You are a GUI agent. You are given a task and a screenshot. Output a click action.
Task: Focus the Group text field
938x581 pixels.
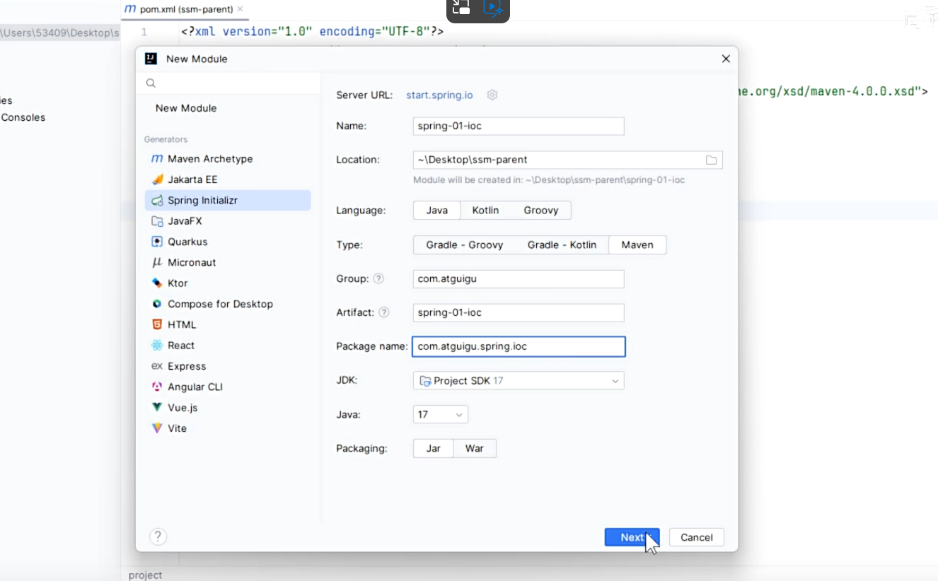click(x=519, y=278)
